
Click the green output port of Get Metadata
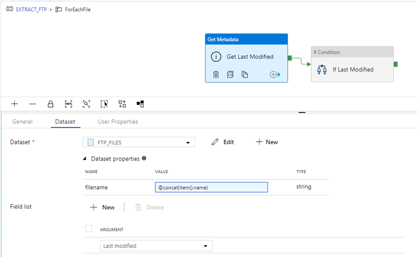click(290, 58)
